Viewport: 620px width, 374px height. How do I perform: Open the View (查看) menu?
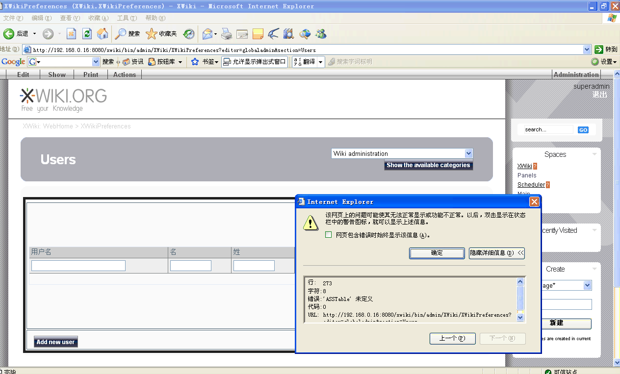(70, 18)
